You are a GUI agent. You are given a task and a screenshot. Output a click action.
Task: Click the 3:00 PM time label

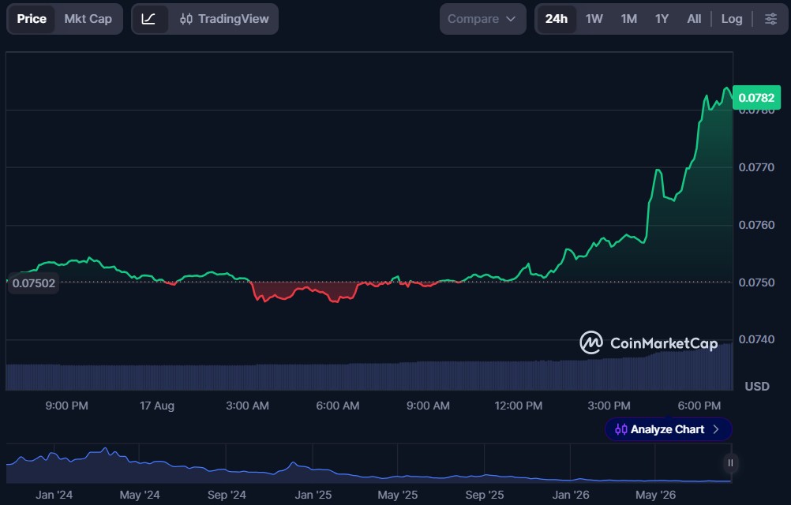[609, 406]
